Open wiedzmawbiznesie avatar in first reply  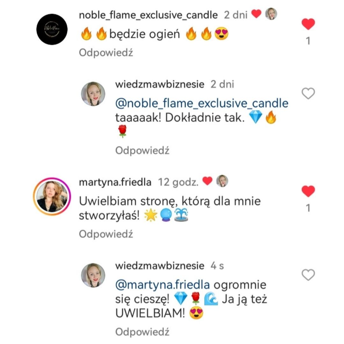[x=93, y=94]
